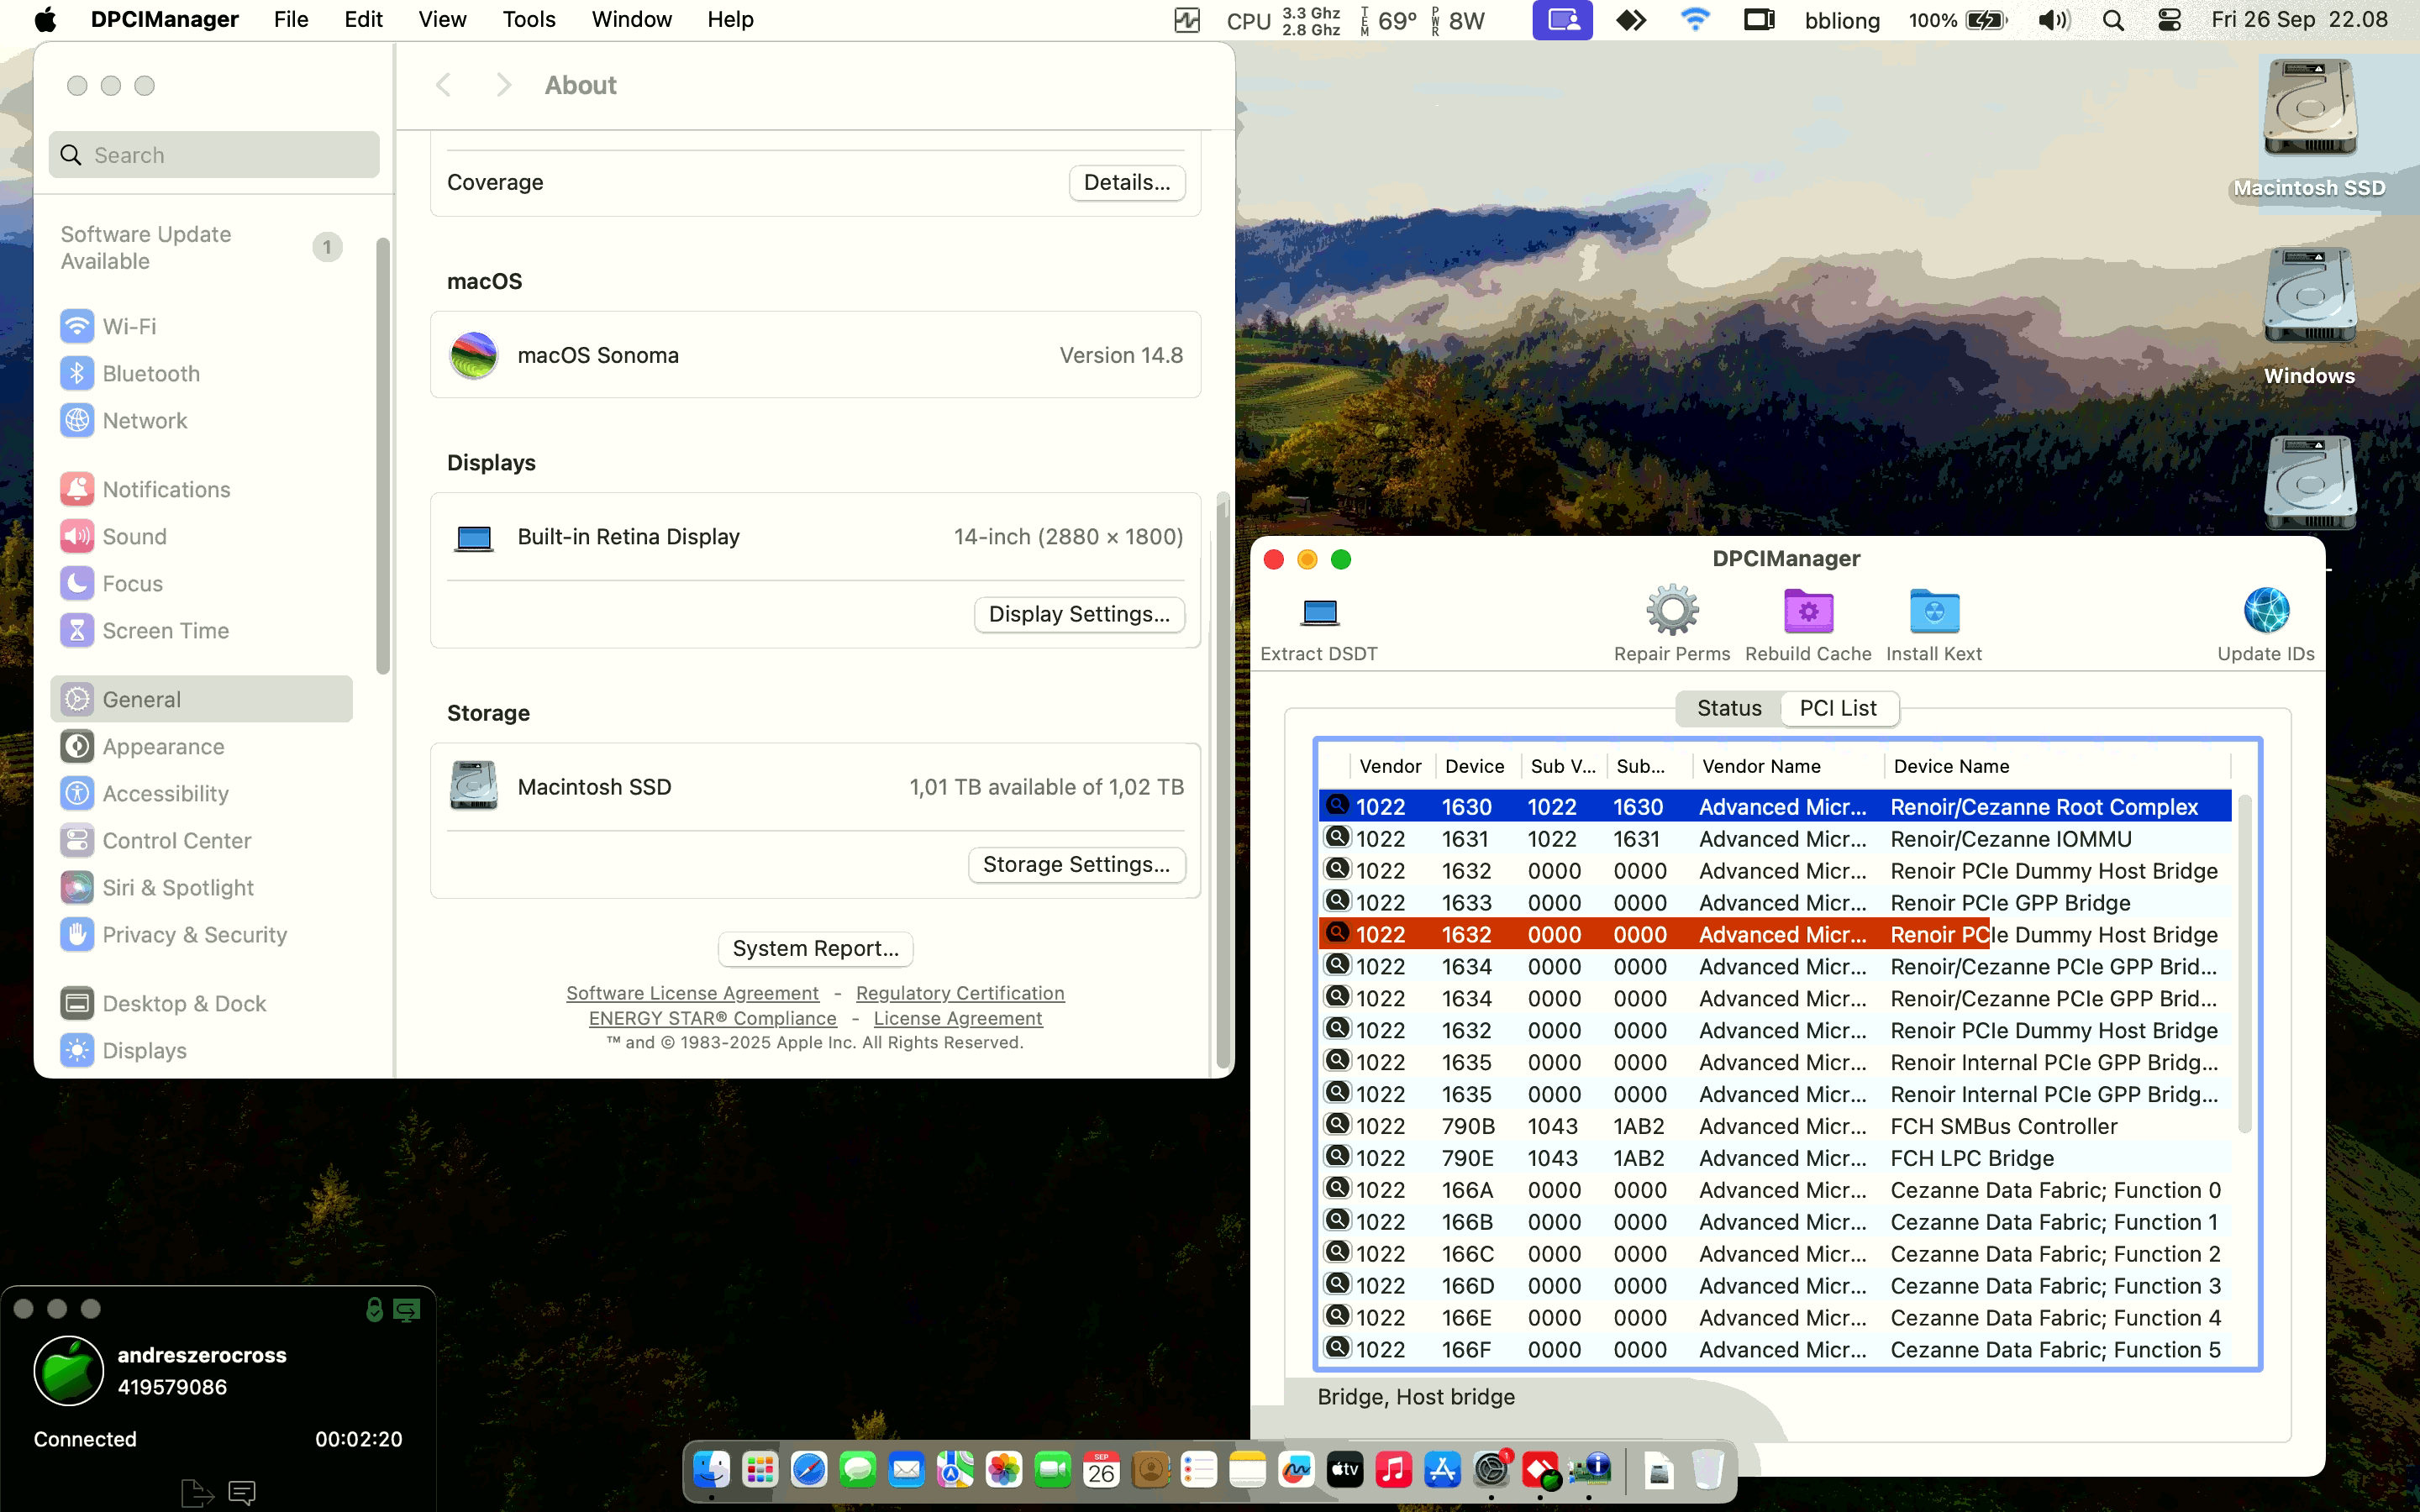The image size is (2420, 1512).
Task: Open the Software License Agreement link
Action: (692, 993)
